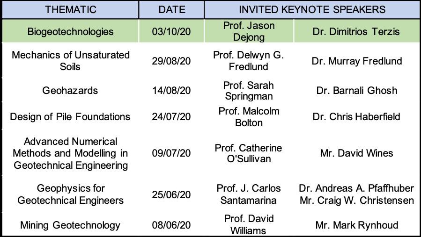This screenshot has width=421, height=237.
Task: Click Mr. Craig W. Christensen name
Action: tap(356, 201)
